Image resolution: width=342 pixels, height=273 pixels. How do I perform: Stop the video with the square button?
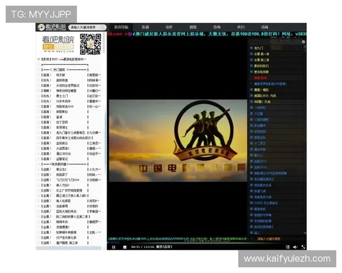(x=125, y=247)
